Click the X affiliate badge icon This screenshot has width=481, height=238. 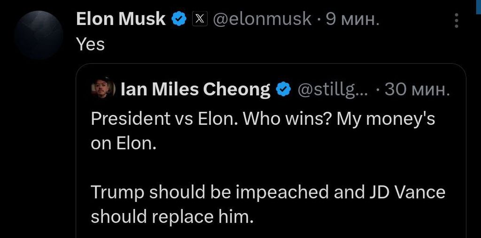pos(200,20)
